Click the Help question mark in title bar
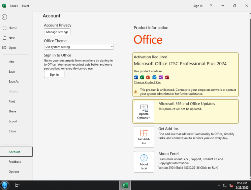 211,6
